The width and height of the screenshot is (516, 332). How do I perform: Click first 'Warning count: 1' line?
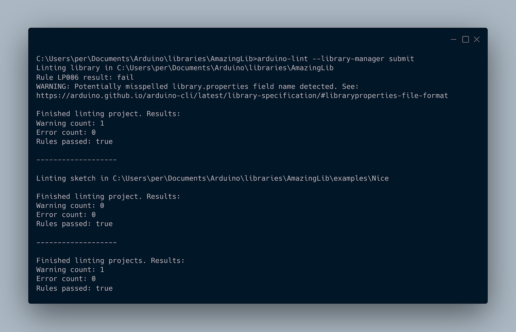(x=70, y=123)
